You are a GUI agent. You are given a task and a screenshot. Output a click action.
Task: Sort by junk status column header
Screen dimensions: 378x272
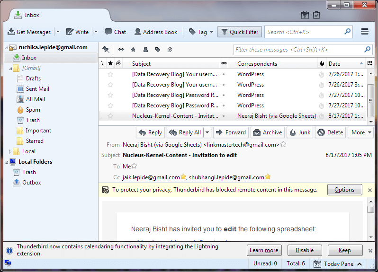pos(322,63)
